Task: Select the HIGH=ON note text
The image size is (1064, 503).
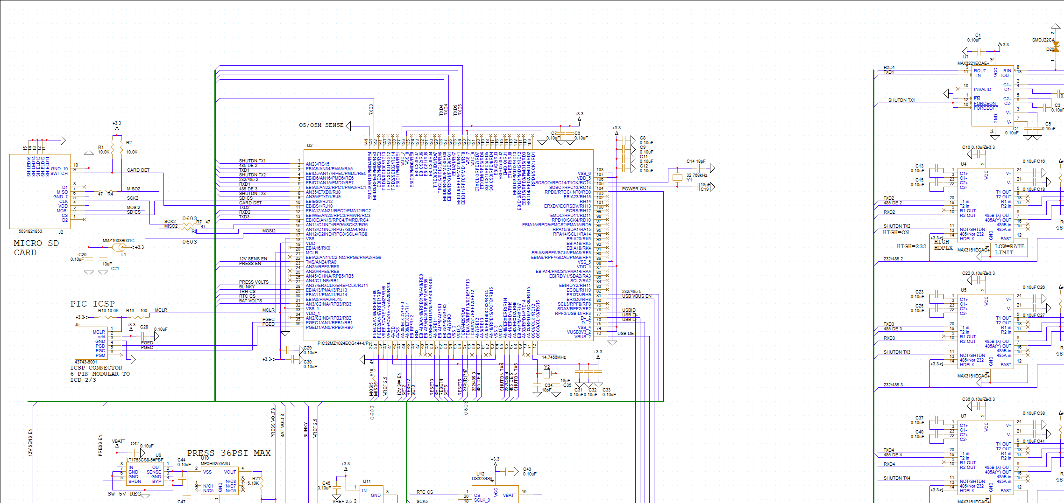Action: tap(895, 232)
